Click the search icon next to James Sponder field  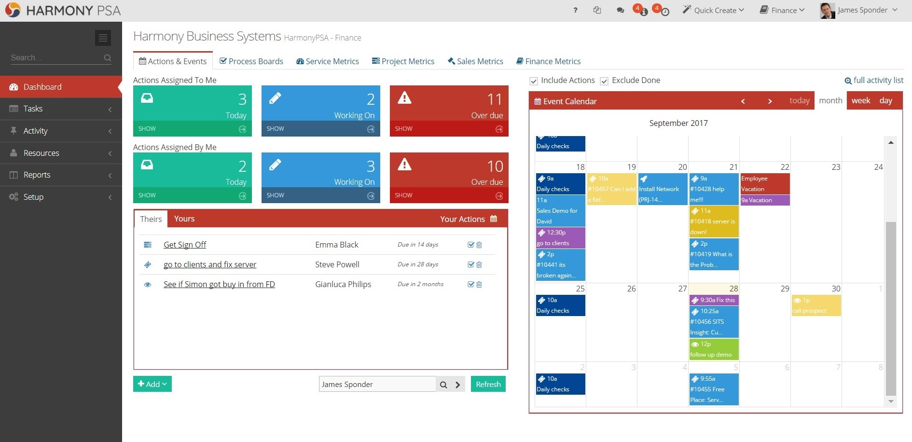point(443,385)
